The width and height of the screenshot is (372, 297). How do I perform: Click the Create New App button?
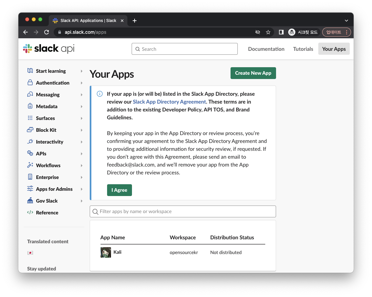[x=253, y=73]
